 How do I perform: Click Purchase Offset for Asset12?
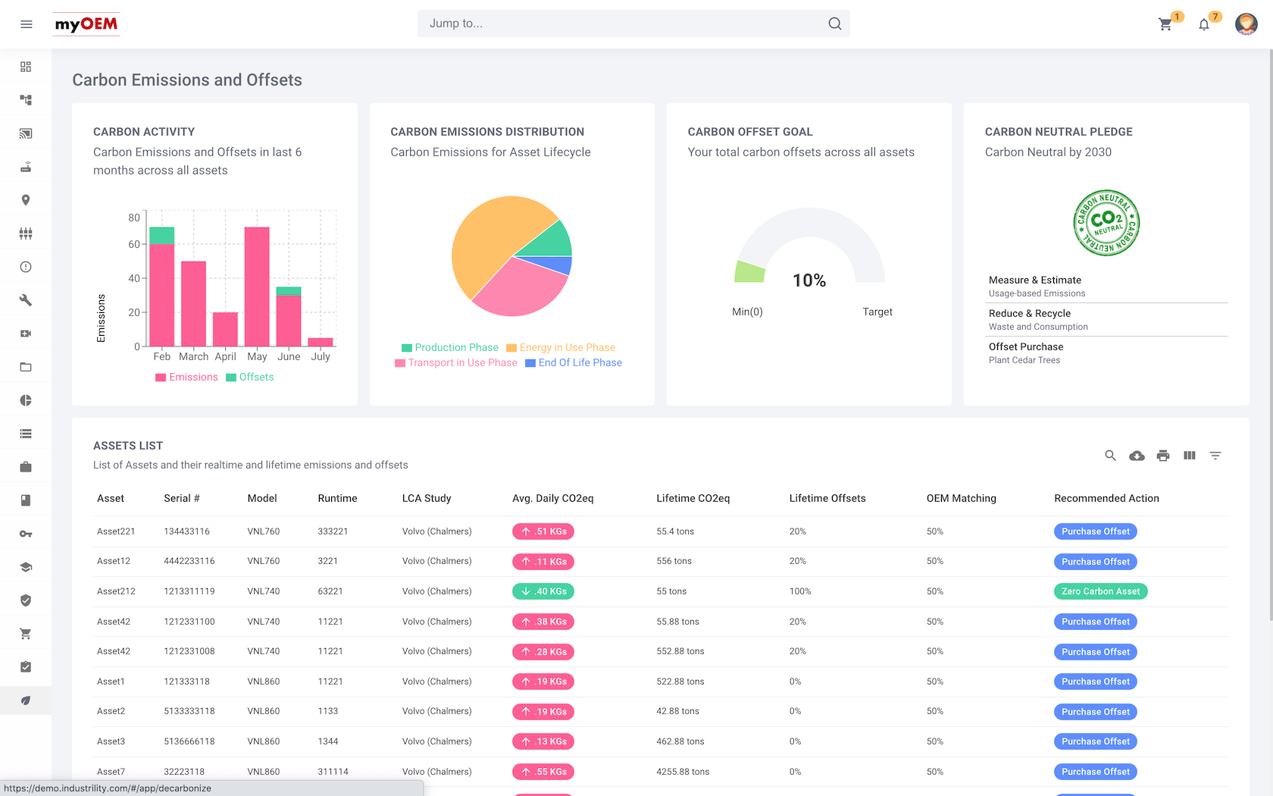(1095, 562)
